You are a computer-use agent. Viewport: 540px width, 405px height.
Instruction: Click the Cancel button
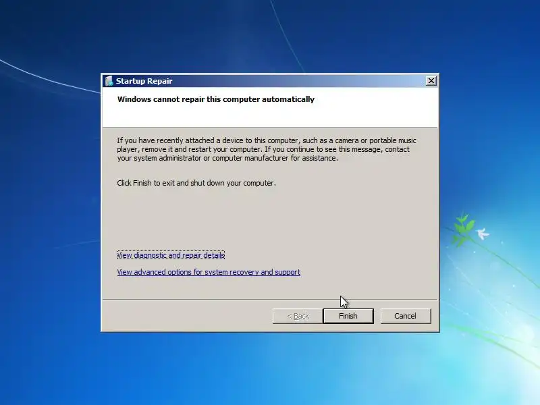406,316
